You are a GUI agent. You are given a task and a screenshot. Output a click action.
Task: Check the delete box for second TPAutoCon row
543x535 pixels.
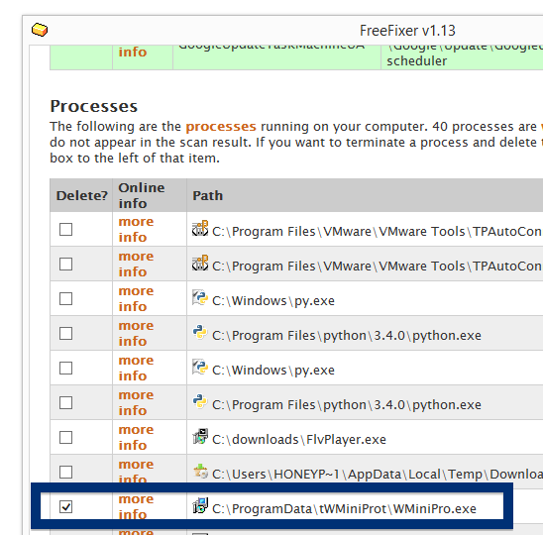(x=65, y=264)
